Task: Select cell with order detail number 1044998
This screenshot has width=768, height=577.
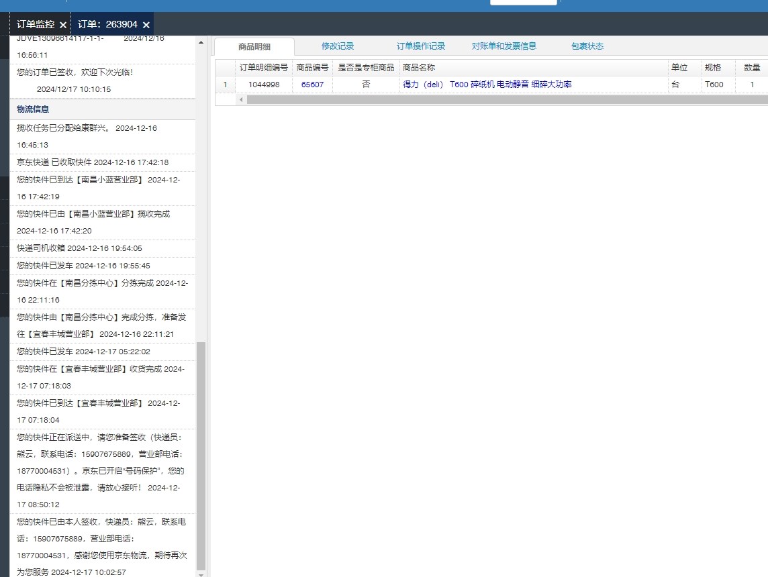Action: (264, 84)
